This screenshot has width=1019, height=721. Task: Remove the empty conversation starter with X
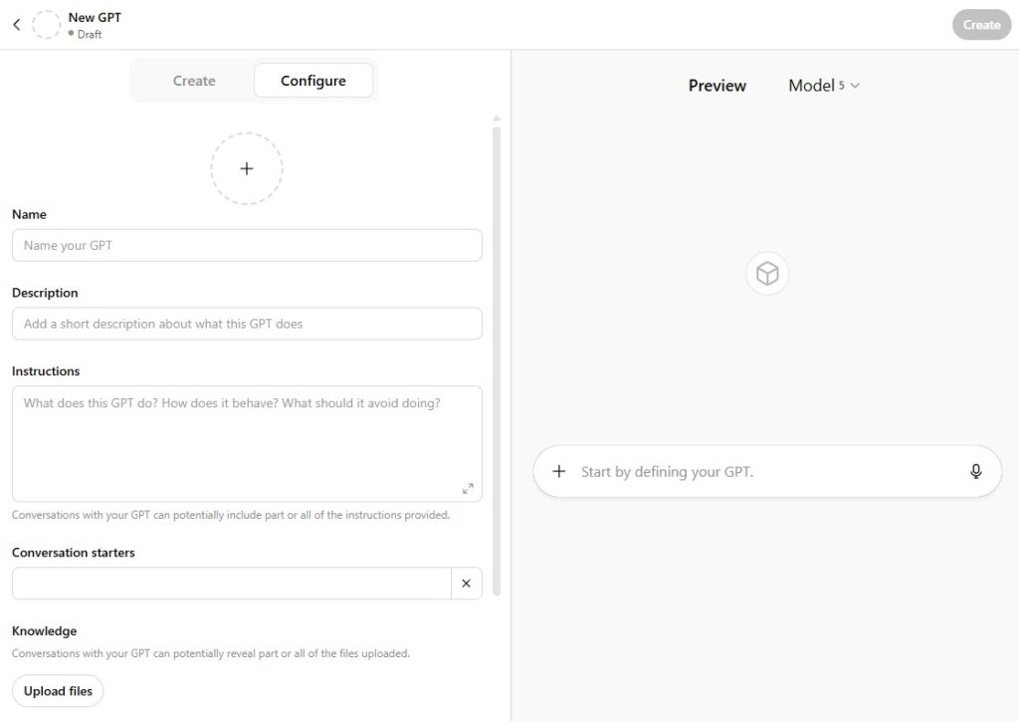[x=466, y=584]
